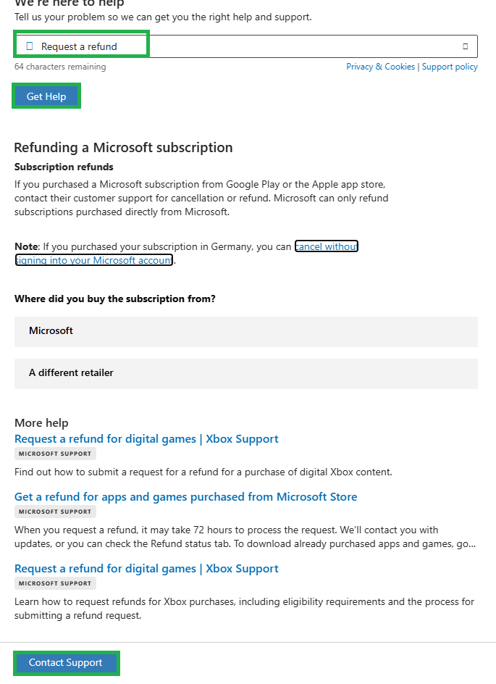496x684 pixels.
Task: Clear the search box with the right-side icon
Action: tap(465, 46)
